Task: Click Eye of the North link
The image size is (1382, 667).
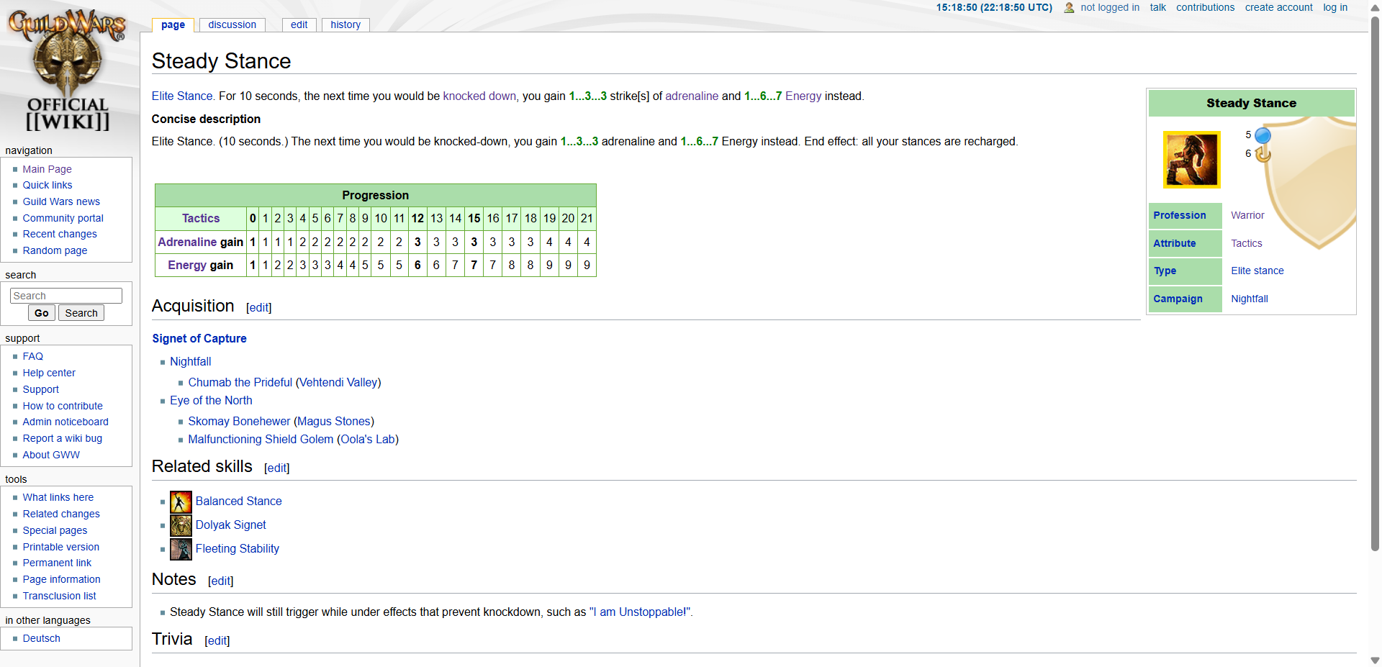Action: pos(211,400)
